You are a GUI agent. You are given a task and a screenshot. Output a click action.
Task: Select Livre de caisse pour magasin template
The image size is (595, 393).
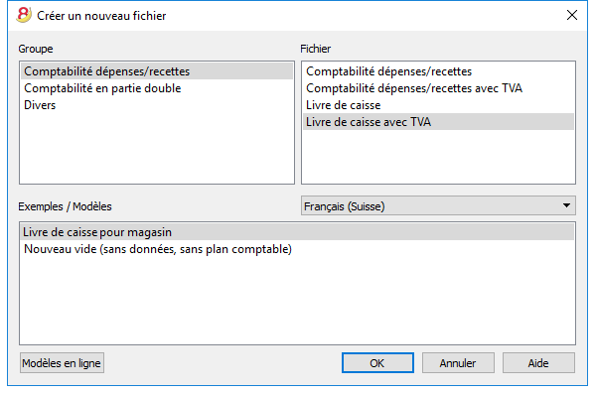tap(298, 232)
